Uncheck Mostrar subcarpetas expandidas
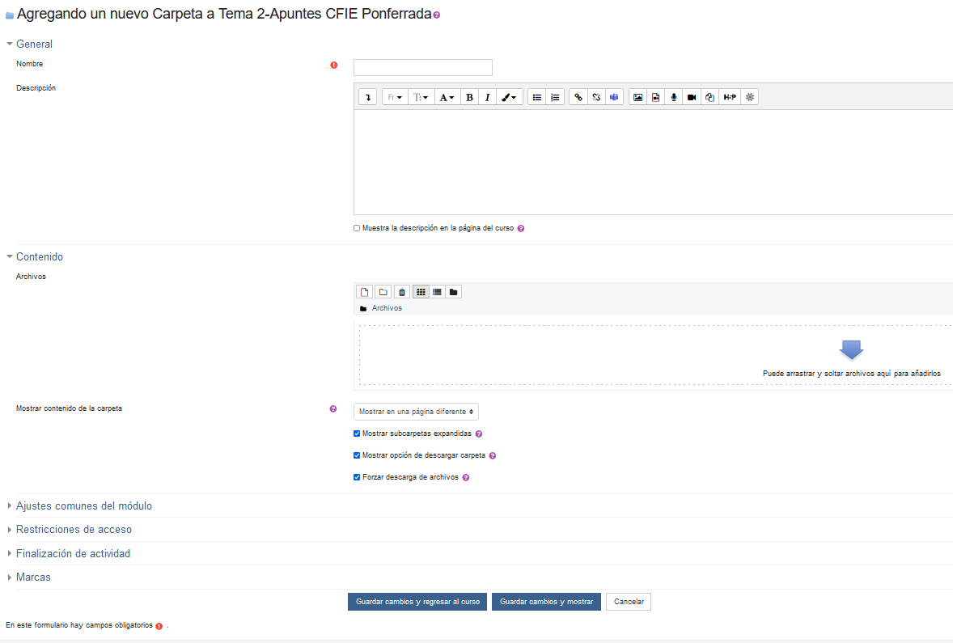 coord(357,434)
